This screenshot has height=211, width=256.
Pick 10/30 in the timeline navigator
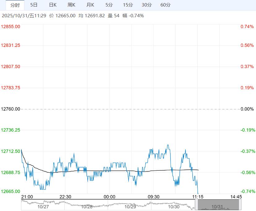click(174, 207)
